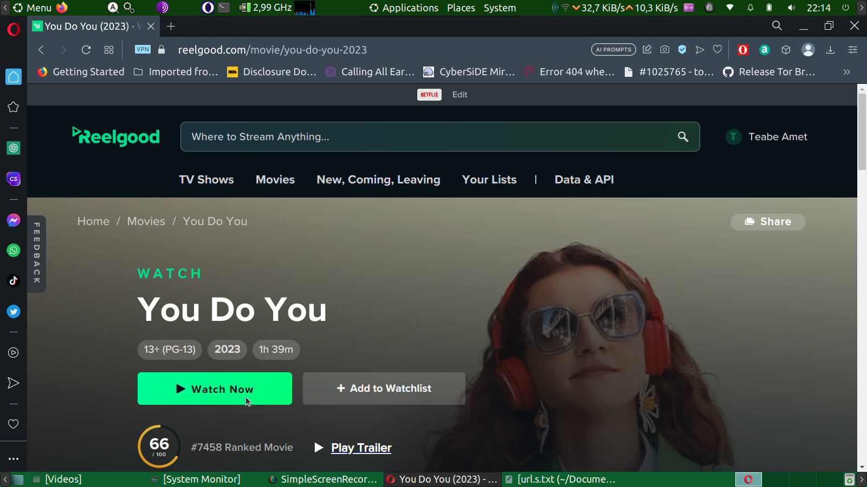Open the extensions cube icon
The width and height of the screenshot is (867, 487).
[786, 50]
